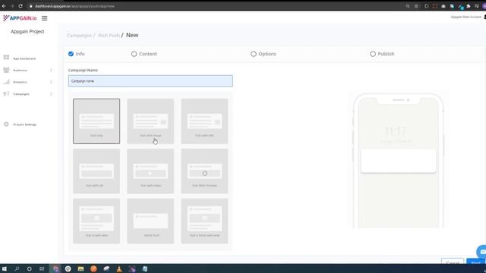The height and width of the screenshot is (273, 486).
Task: Open the browser profile avatar
Action: coord(484,6)
